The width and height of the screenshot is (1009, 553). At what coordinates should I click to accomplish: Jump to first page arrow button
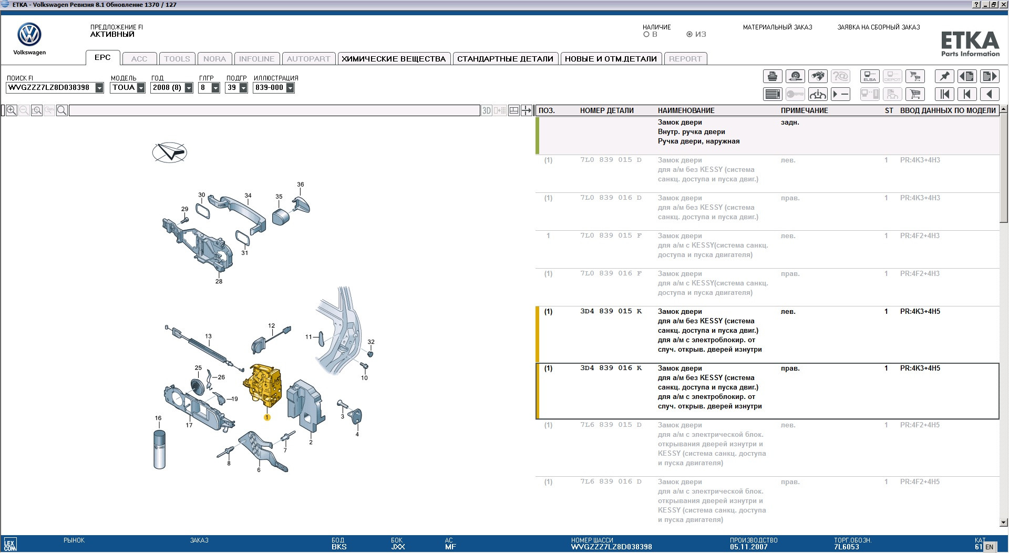[944, 95]
